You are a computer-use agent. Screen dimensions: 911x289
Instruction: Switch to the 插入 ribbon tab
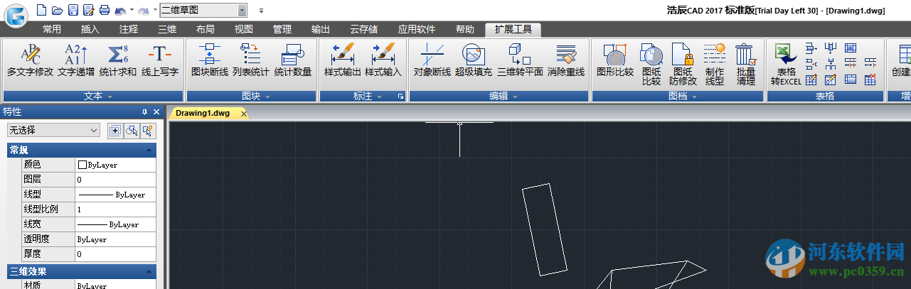[x=90, y=30]
